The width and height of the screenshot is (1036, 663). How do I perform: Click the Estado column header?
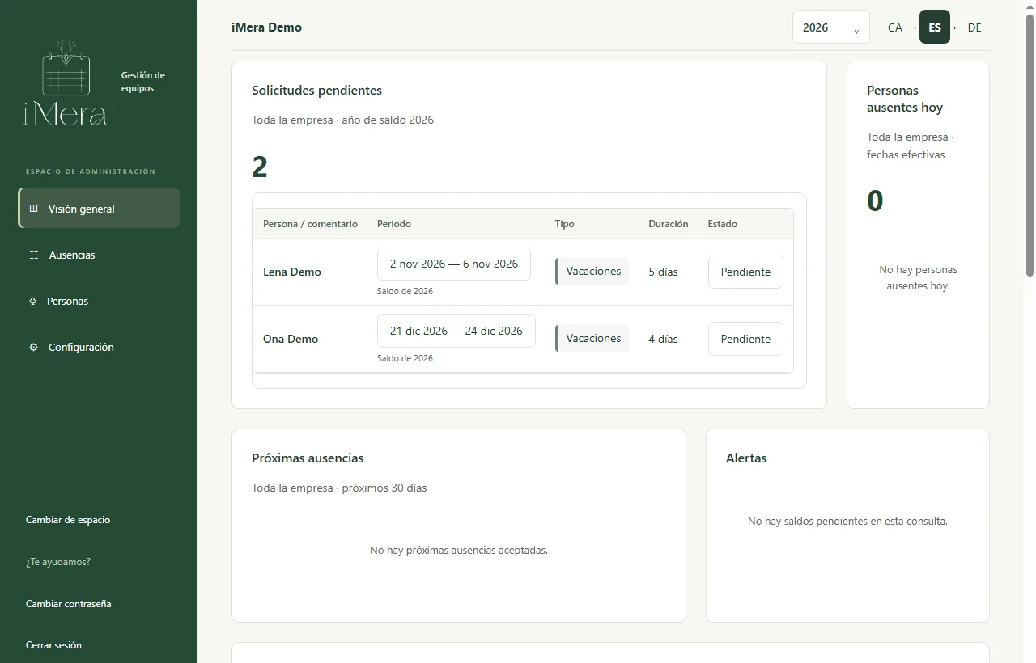click(723, 224)
